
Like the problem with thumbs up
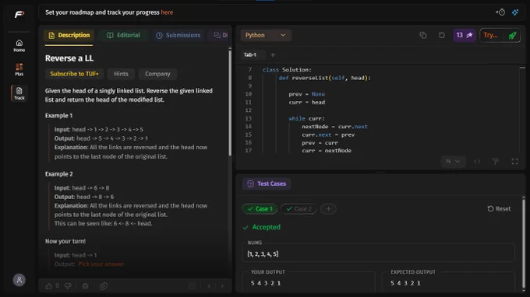49,286
